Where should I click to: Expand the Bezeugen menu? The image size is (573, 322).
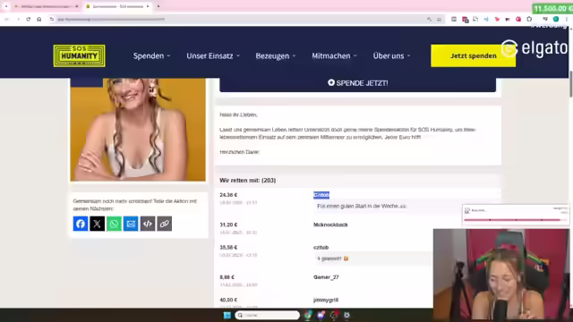tap(276, 55)
